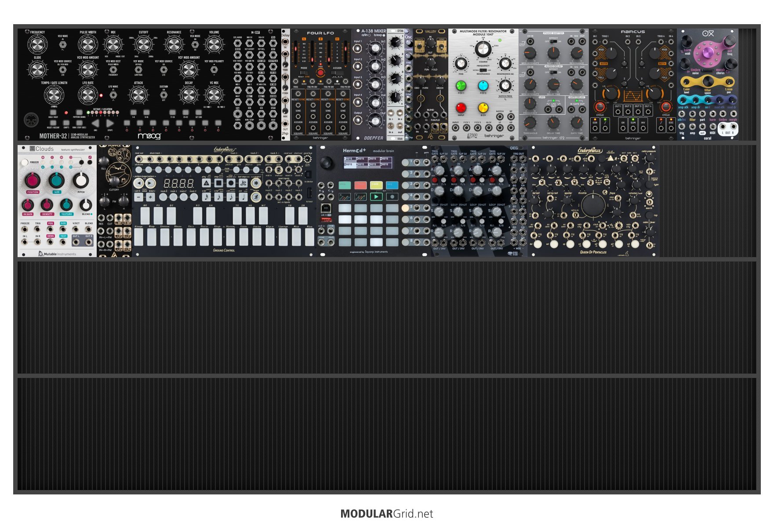Screen dimensions: 774x523
Task: Click the cyan F CV 2 knob
Action: pyautogui.click(x=483, y=86)
